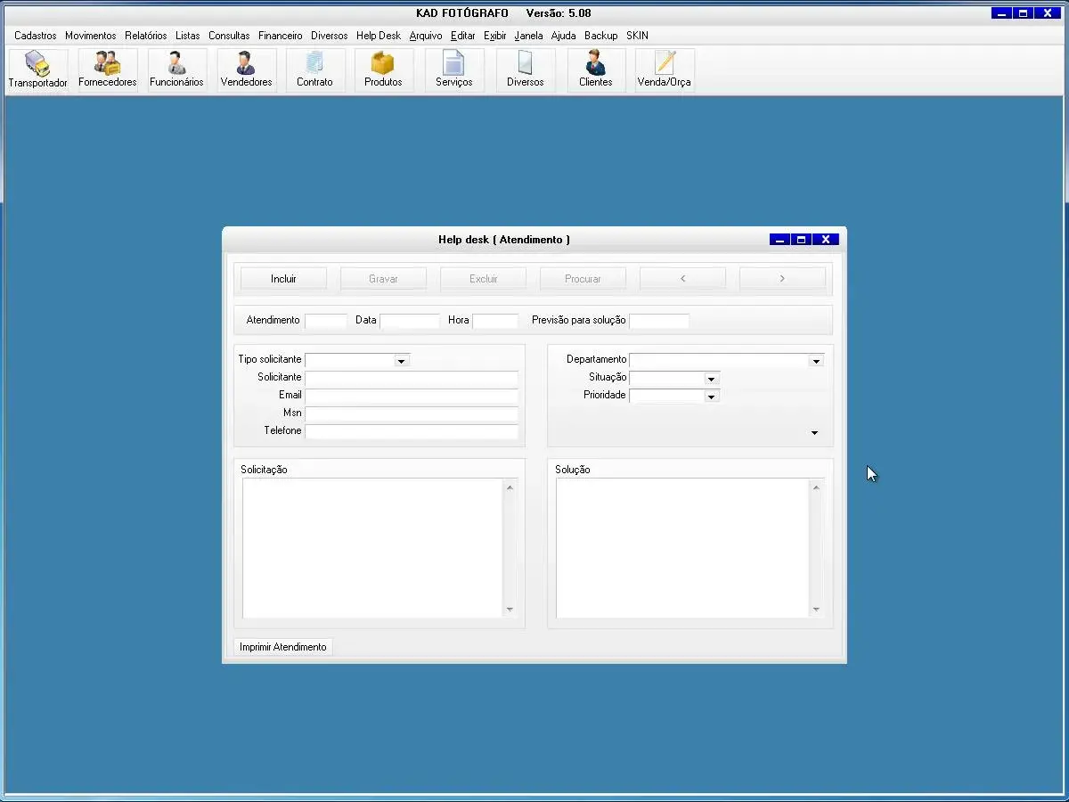This screenshot has width=1069, height=802.
Task: Open the Departamento dropdown list
Action: (815, 361)
